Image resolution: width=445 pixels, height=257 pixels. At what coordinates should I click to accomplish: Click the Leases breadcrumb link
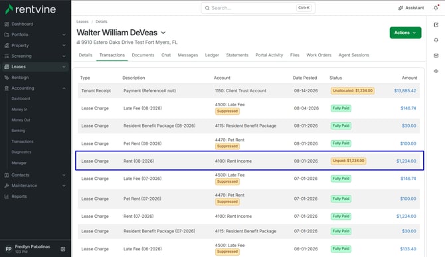(82, 21)
